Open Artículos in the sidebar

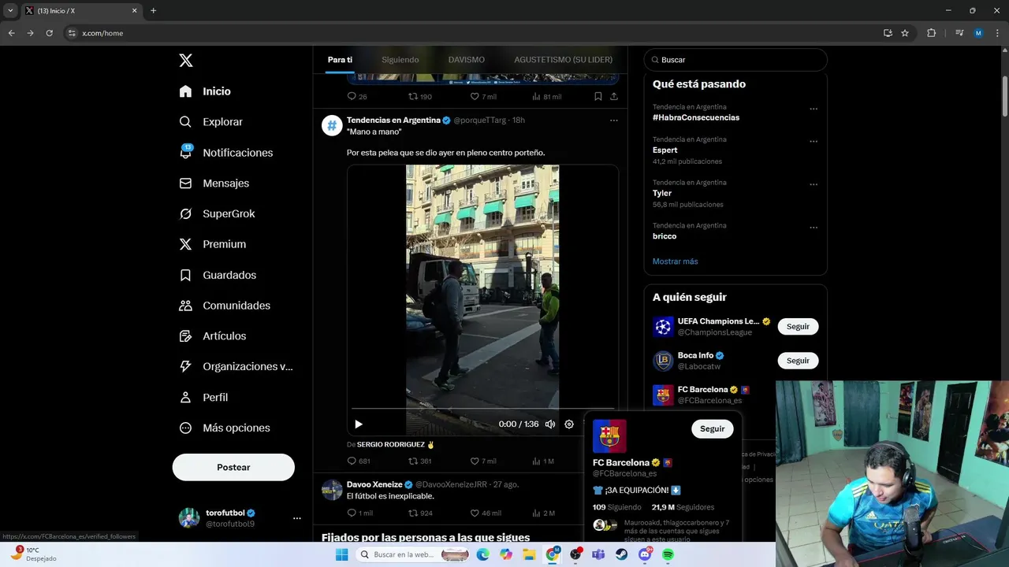pos(212,336)
